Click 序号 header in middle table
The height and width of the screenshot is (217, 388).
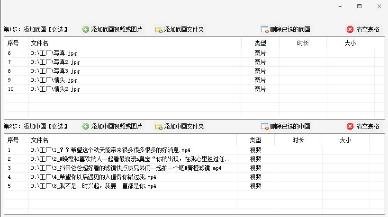pos(13,140)
